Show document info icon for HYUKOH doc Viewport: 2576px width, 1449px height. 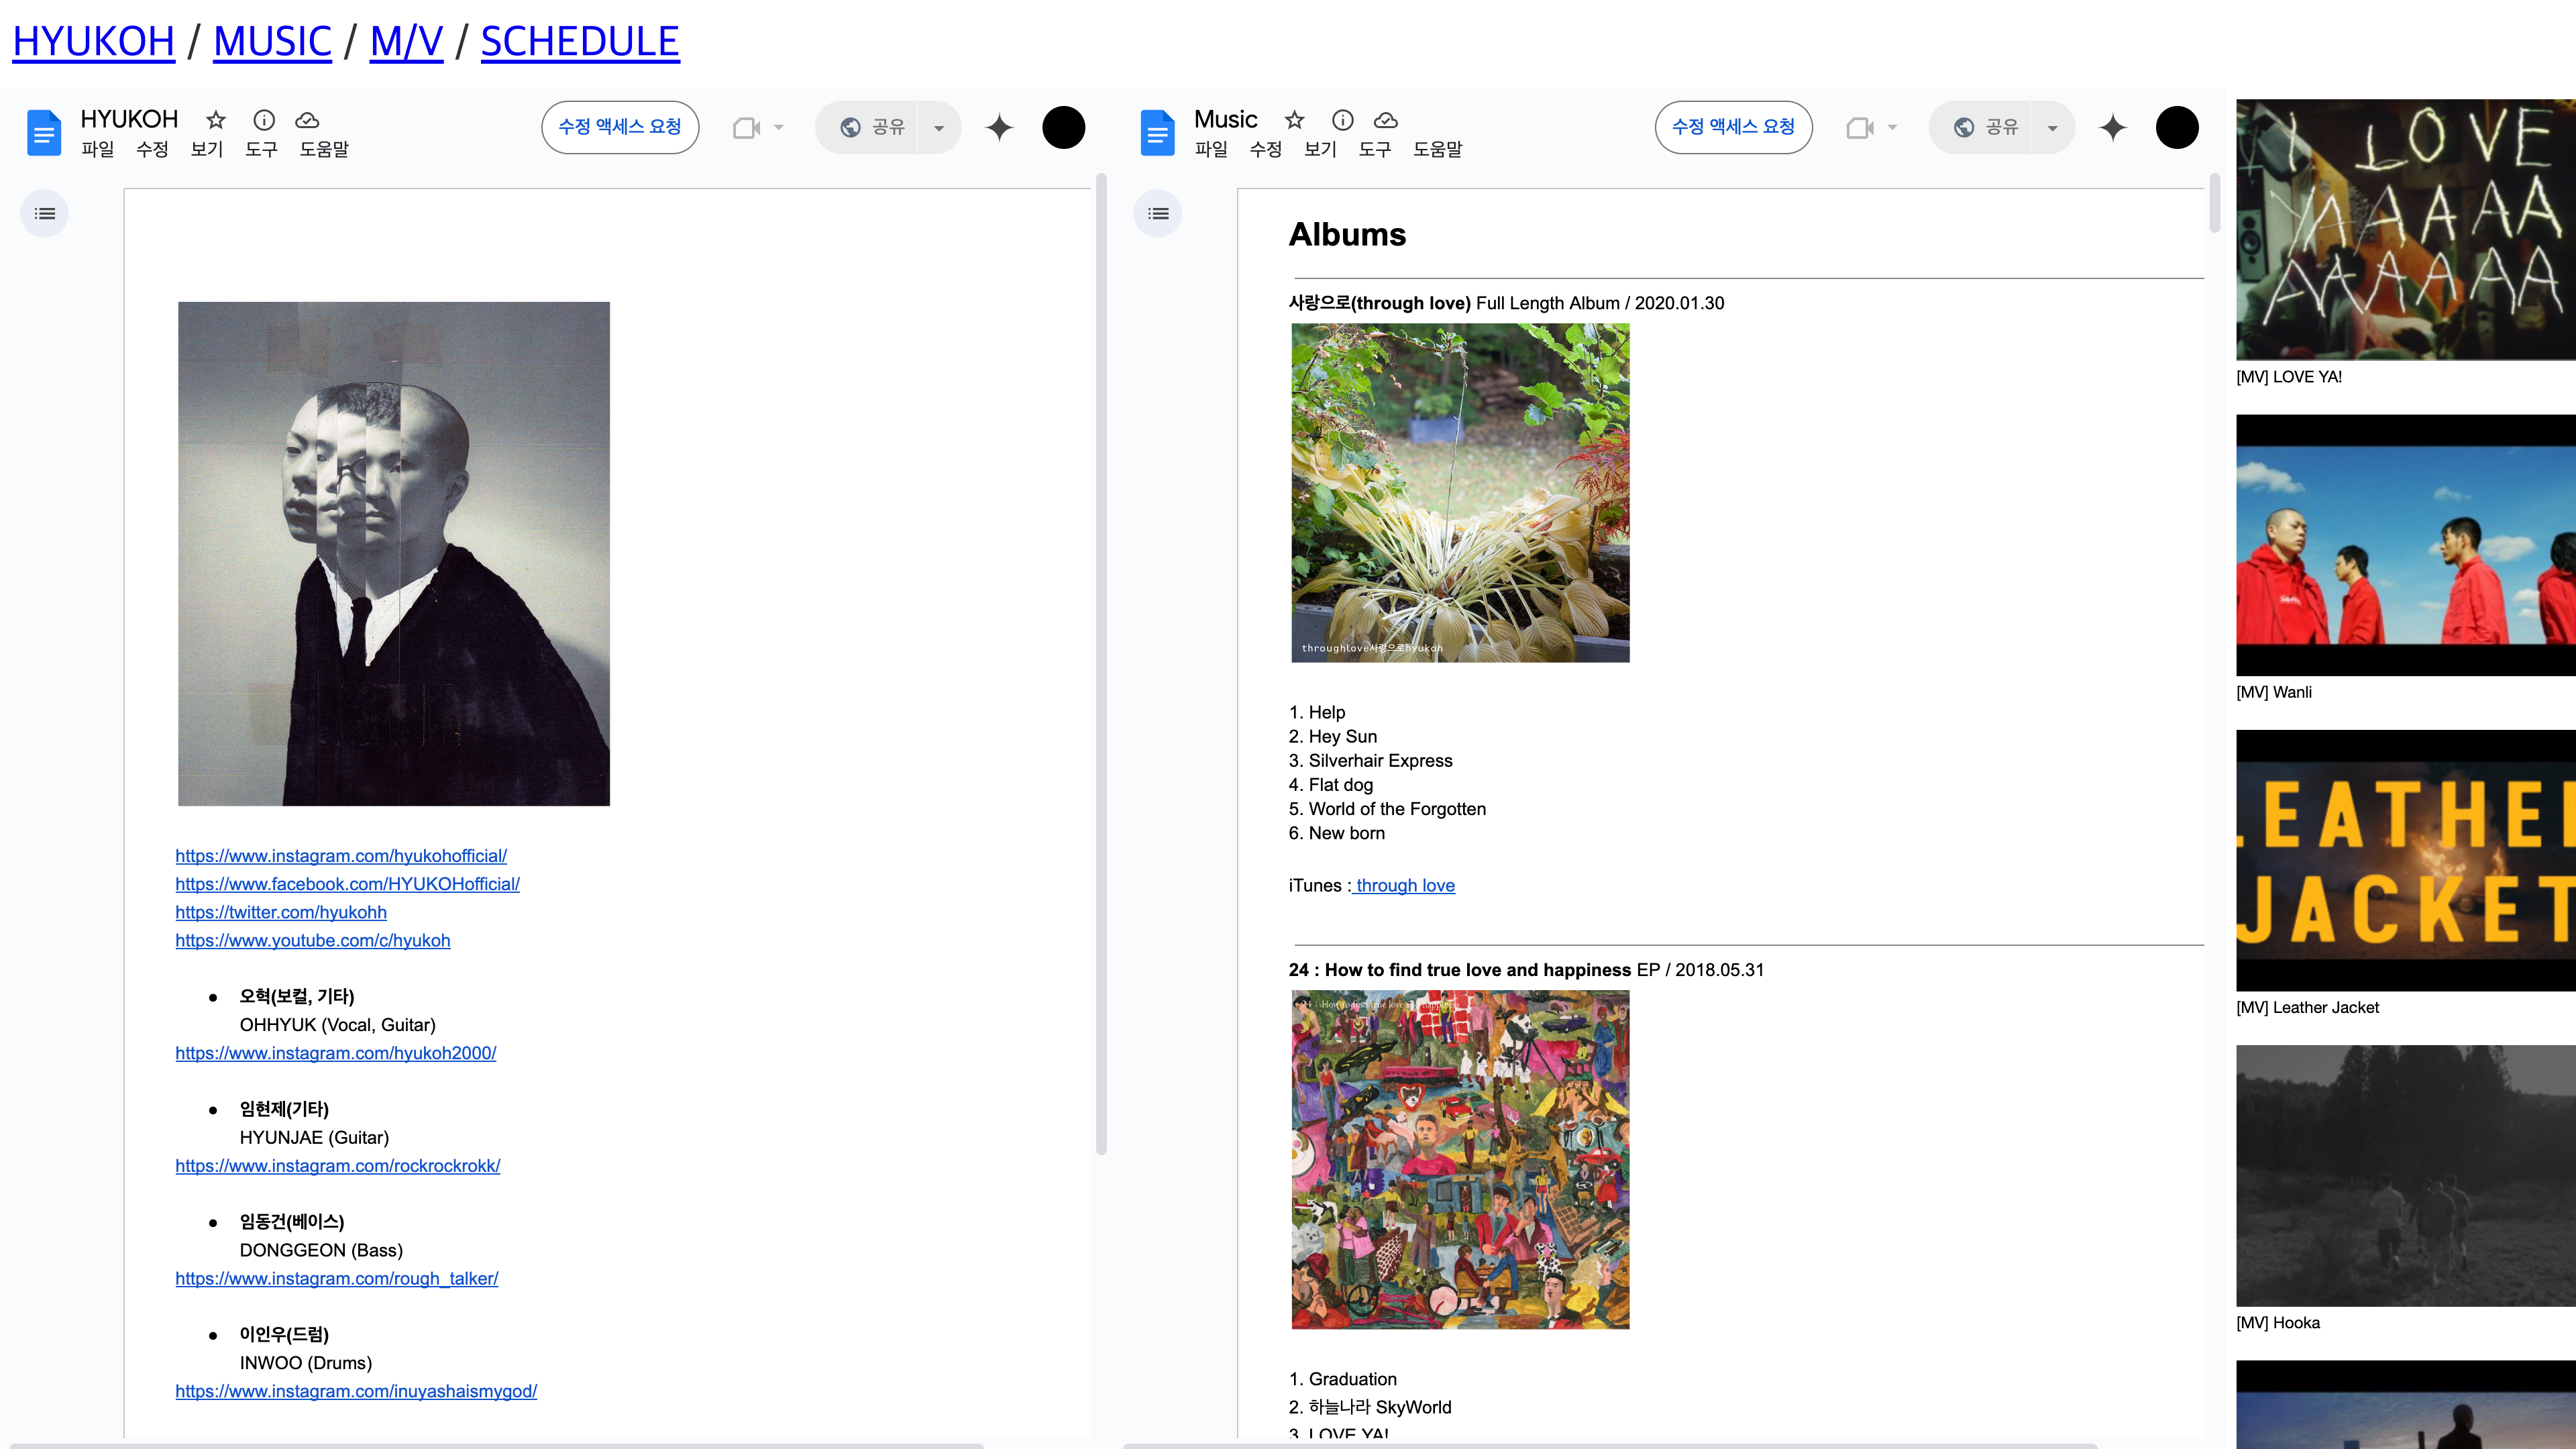(x=264, y=120)
